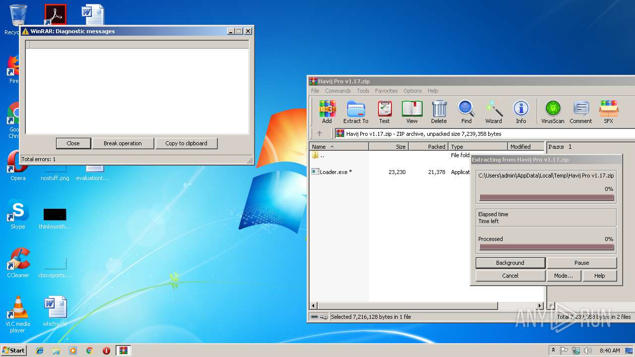Click the View toolbar icon
This screenshot has width=635, height=357.
[x=412, y=112]
